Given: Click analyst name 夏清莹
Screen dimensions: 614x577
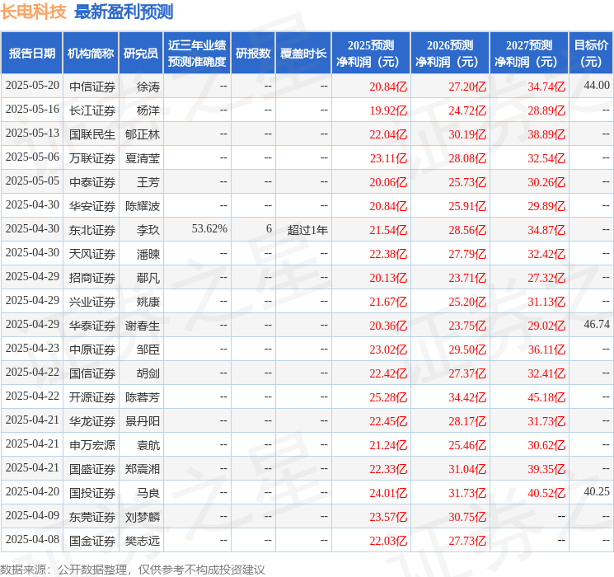Looking at the screenshot, I should pyautogui.click(x=143, y=158).
